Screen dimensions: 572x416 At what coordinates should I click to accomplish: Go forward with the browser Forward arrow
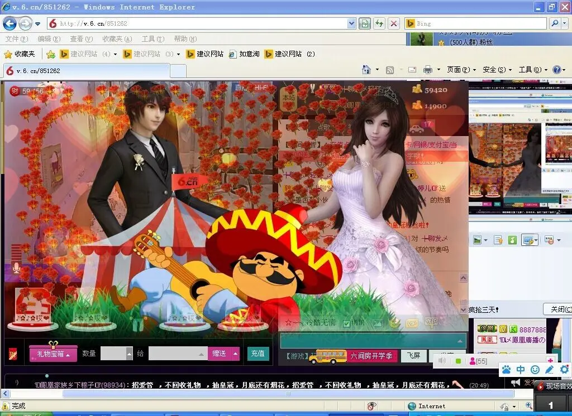click(25, 24)
